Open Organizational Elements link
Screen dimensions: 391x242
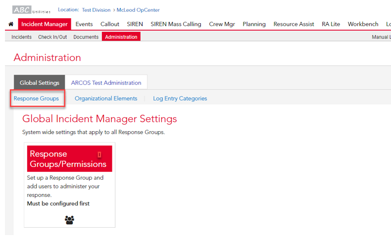click(106, 98)
